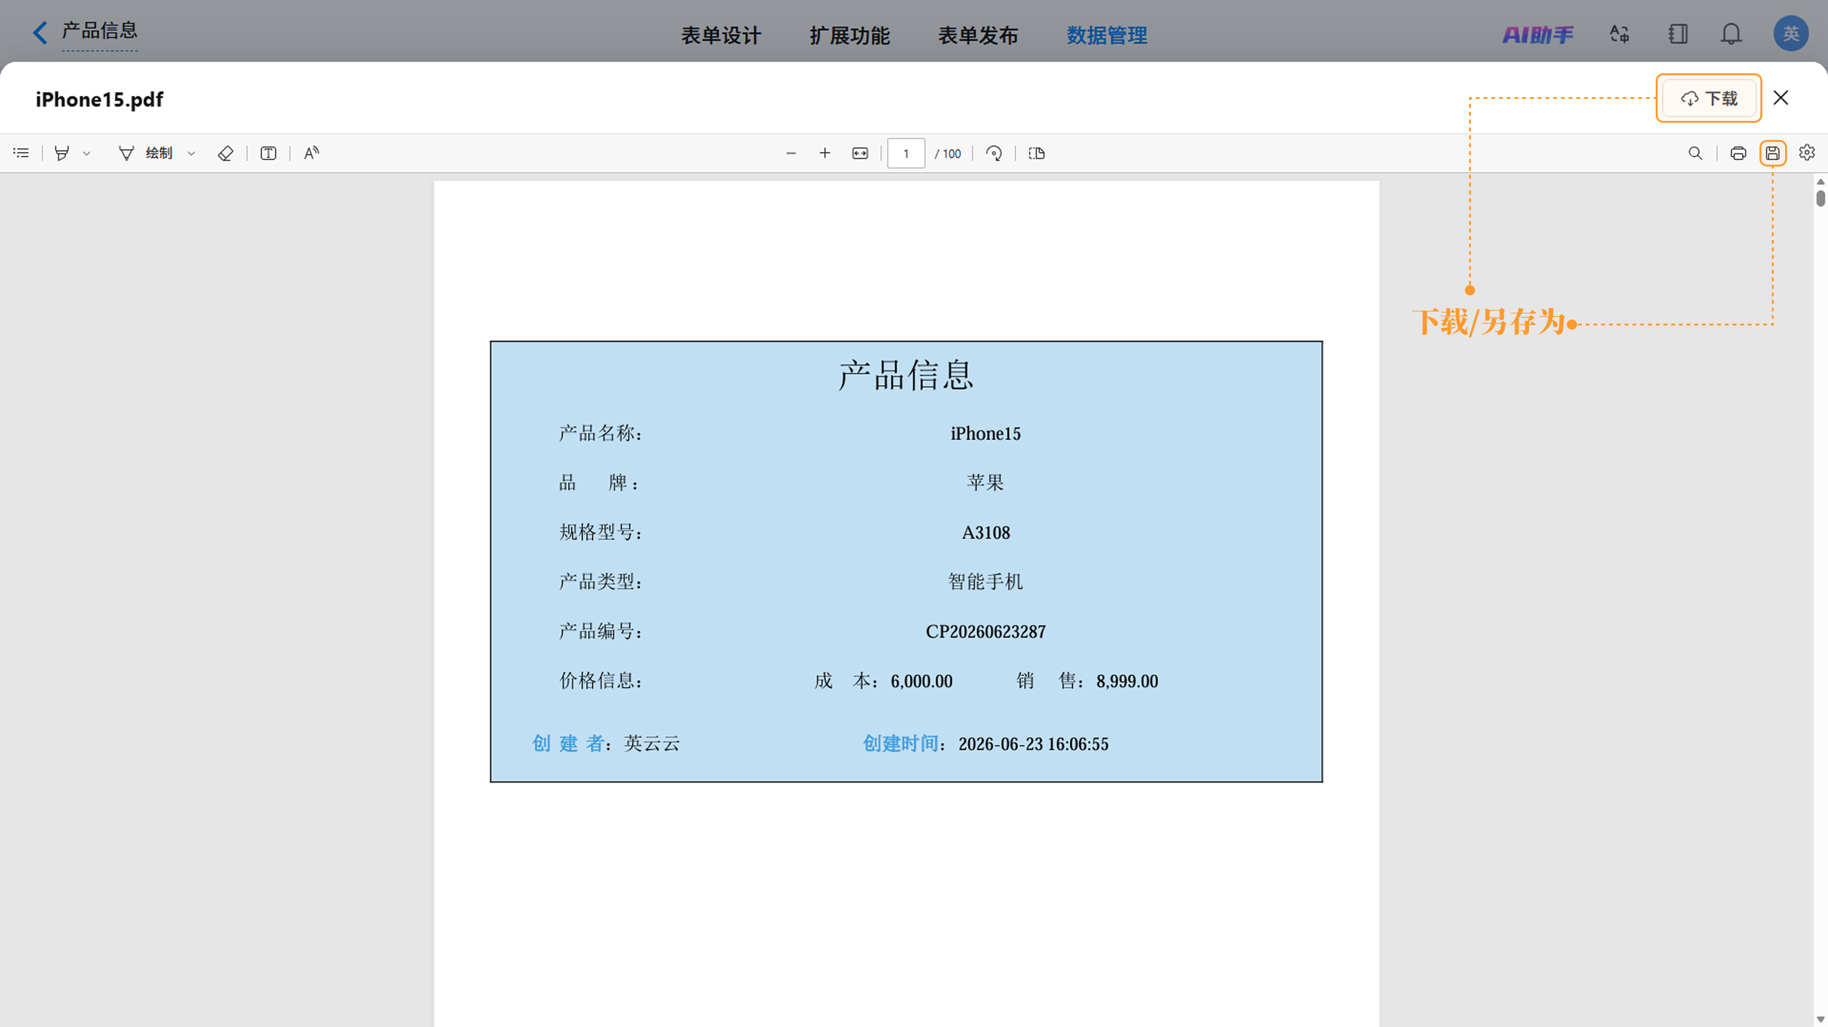Click the product type value 智能手机
This screenshot has width=1828, height=1027.
click(x=986, y=582)
